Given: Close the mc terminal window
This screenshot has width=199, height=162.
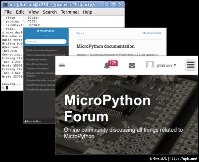Looking at the screenshot, I should pos(120,5).
